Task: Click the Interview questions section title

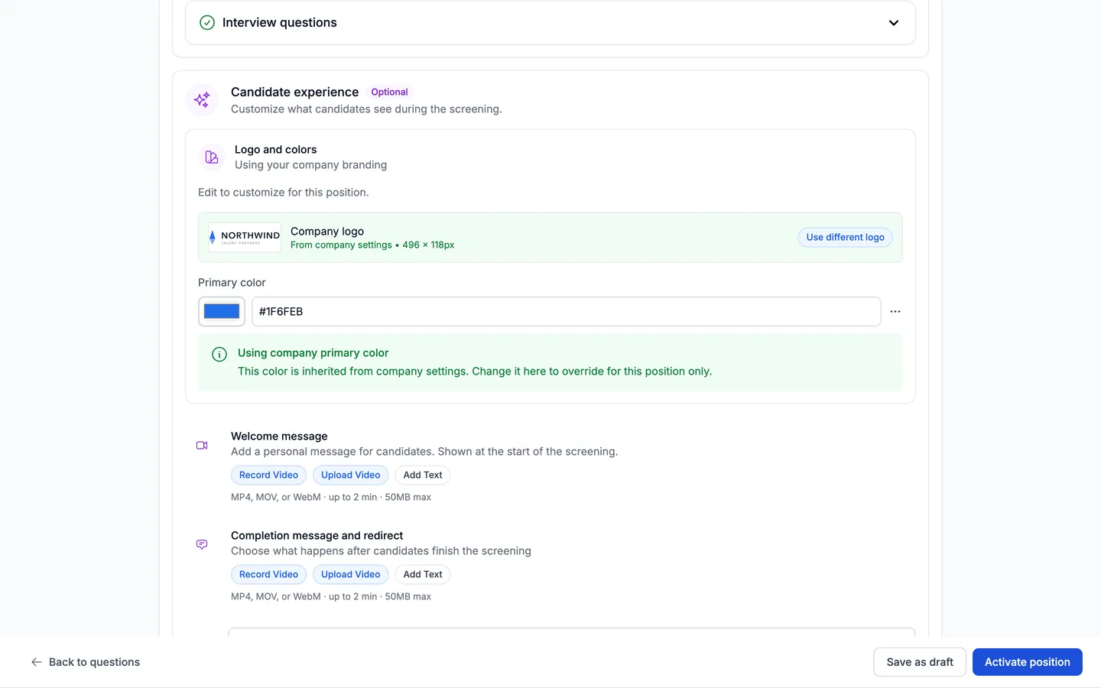Action: [x=279, y=23]
